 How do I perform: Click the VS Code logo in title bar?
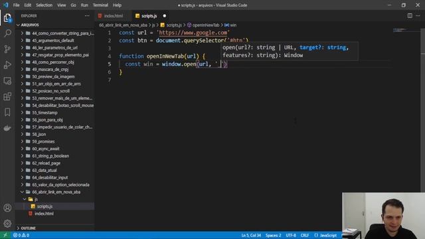pyautogui.click(x=6, y=5)
